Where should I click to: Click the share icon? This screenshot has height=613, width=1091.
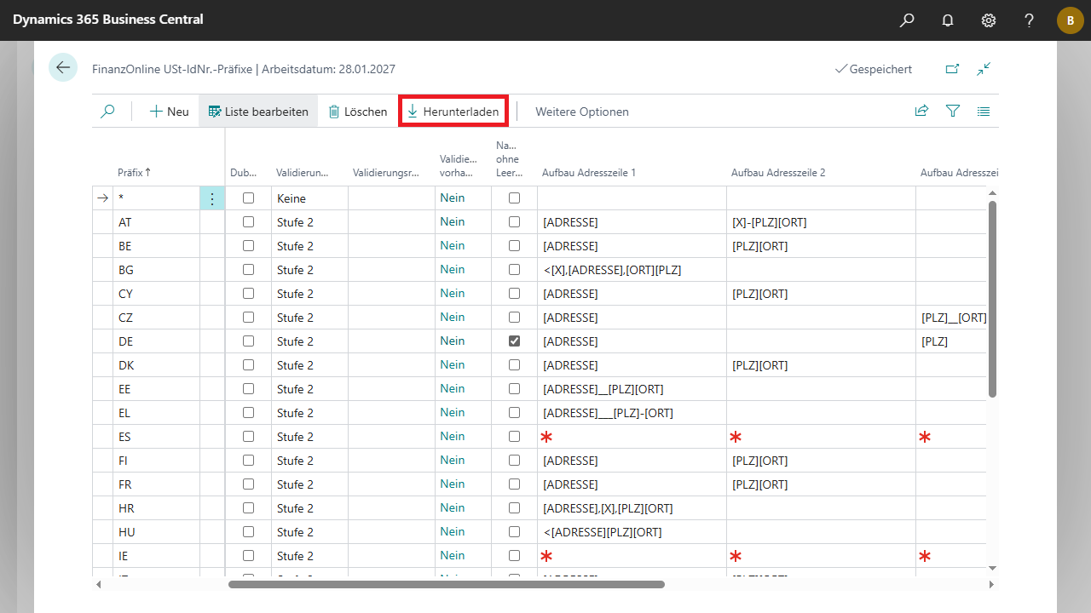921,112
